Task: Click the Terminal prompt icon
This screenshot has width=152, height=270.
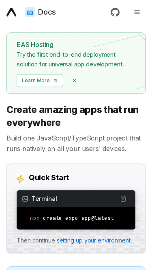Action: click(25, 199)
